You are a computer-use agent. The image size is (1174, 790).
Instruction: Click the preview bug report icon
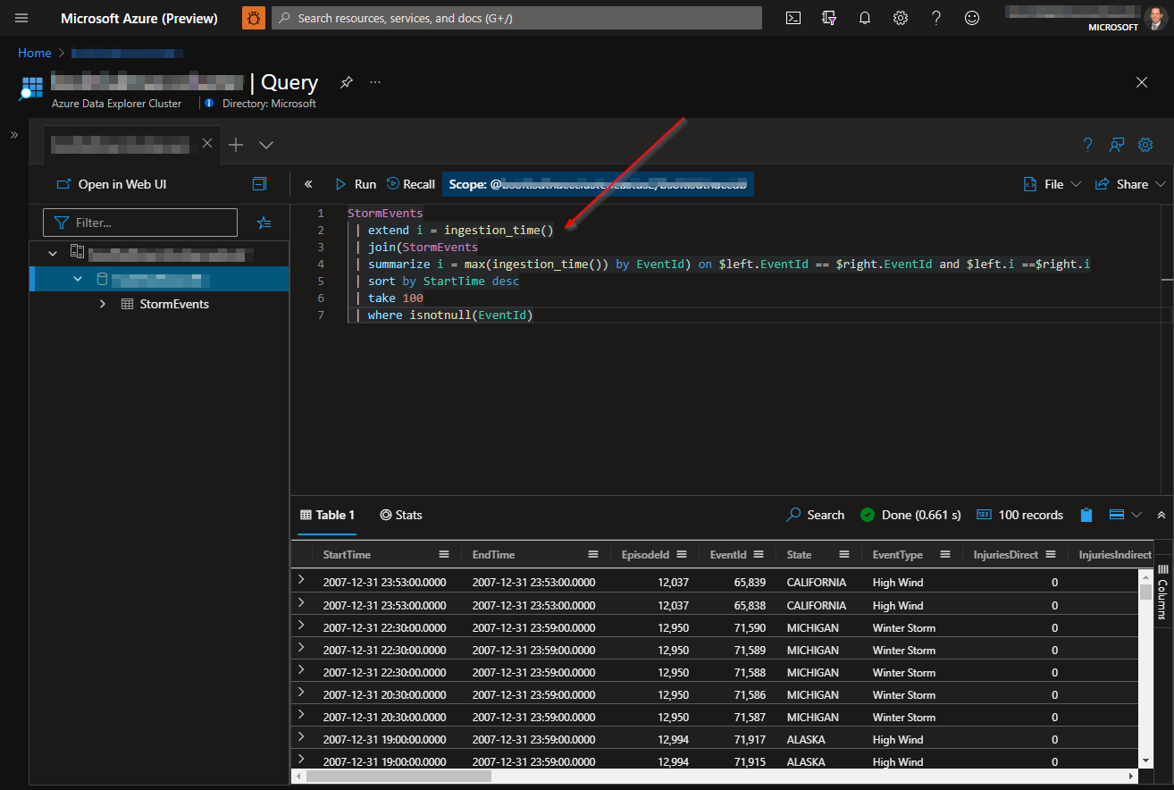(x=254, y=18)
